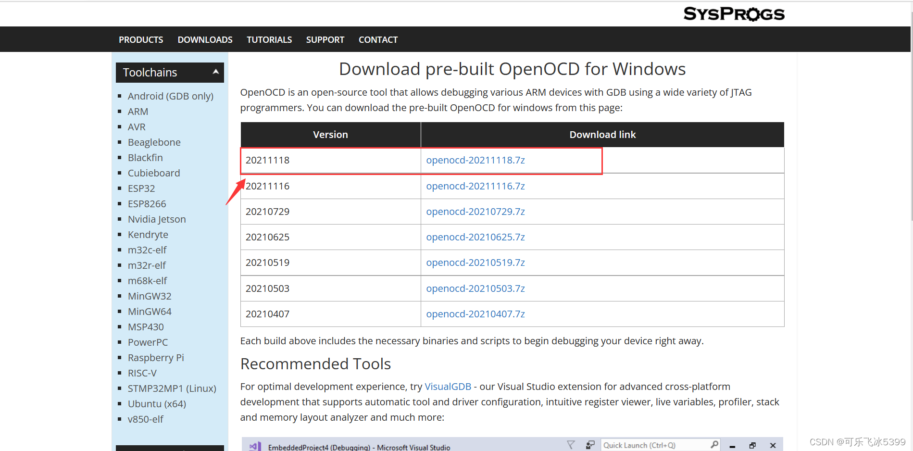Click the Recommended Tools heading
Image resolution: width=913 pixels, height=451 pixels.
click(x=315, y=364)
